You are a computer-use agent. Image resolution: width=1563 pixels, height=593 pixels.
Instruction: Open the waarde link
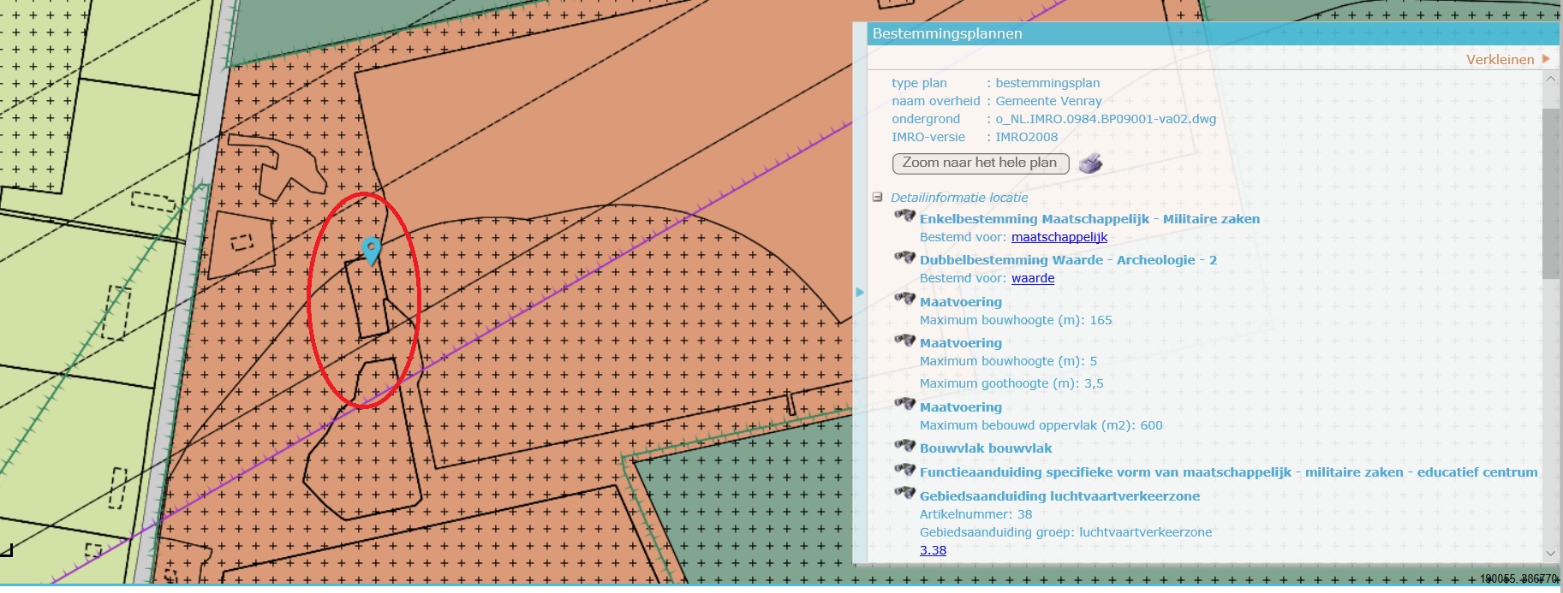(x=1033, y=278)
